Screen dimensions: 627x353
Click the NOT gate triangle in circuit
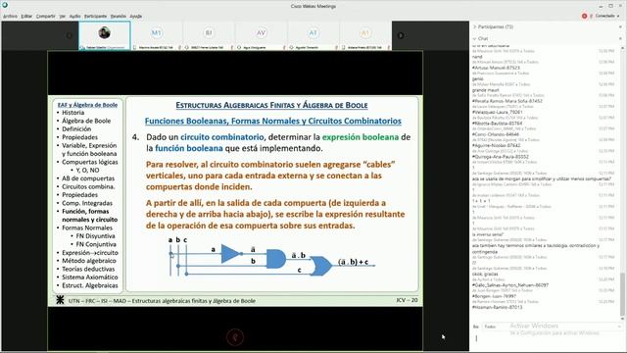(x=231, y=254)
